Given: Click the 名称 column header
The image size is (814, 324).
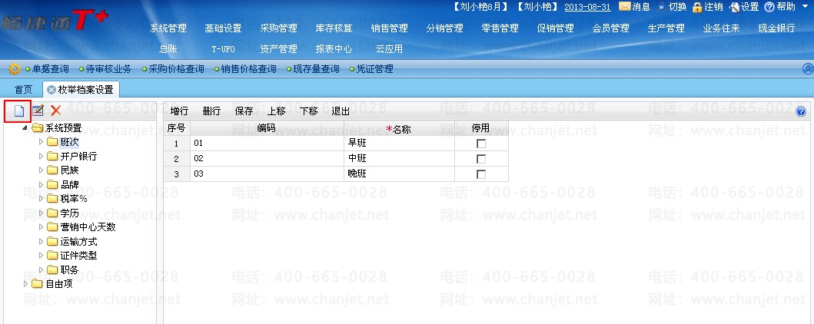Looking at the screenshot, I should tap(399, 128).
